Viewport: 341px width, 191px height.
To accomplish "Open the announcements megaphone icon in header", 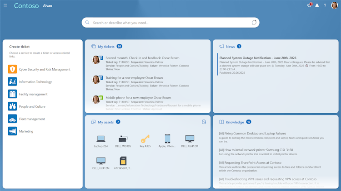I will (x=309, y=5).
